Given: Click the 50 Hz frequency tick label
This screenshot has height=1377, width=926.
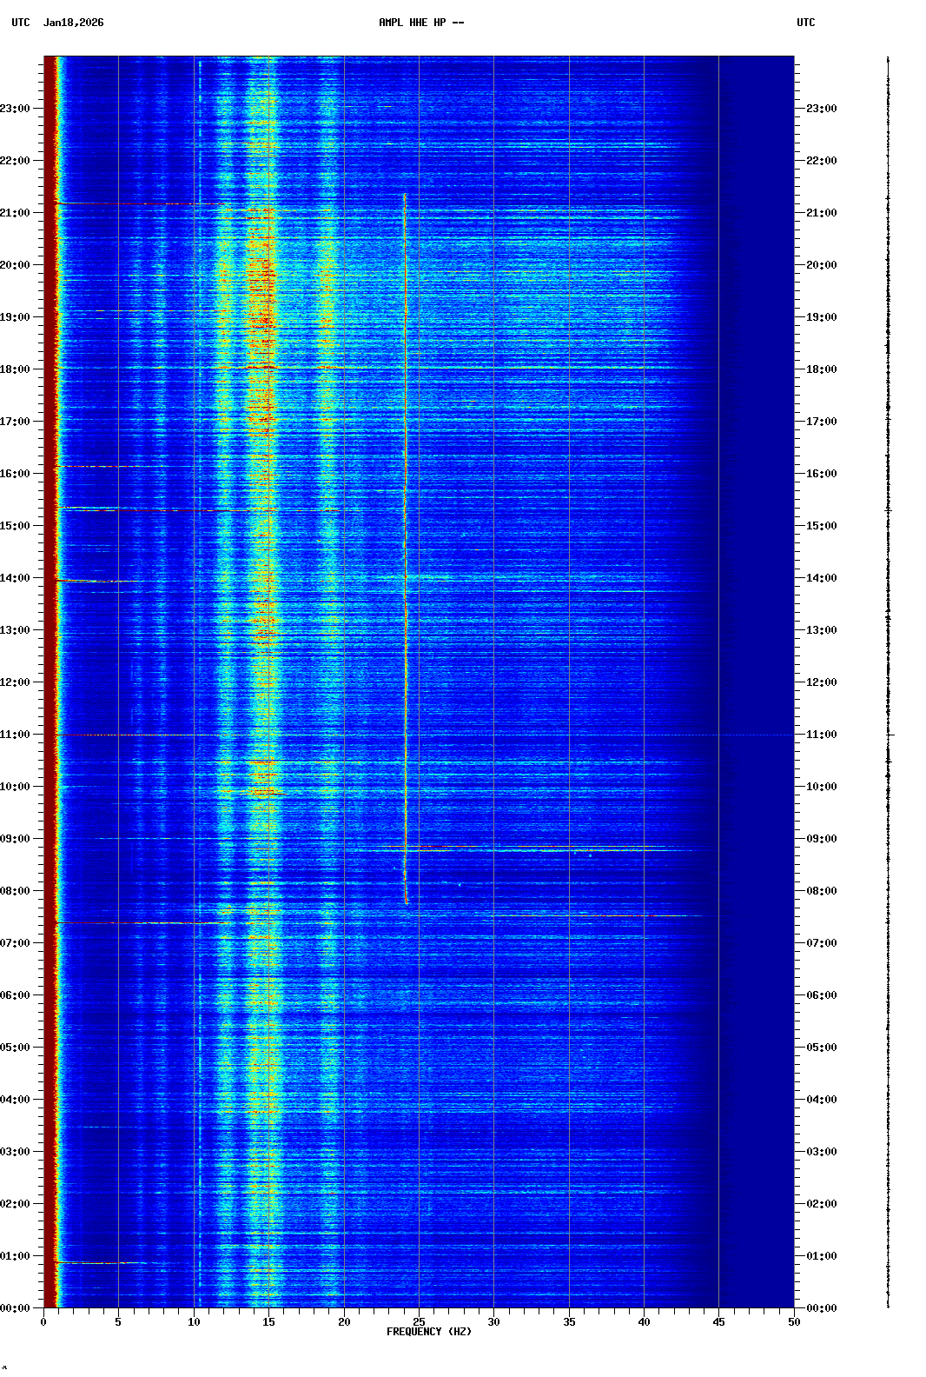Looking at the screenshot, I should pos(794,1322).
